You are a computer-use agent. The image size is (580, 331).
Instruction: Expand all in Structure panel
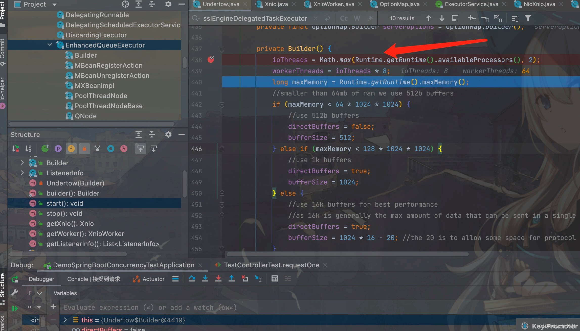(x=138, y=134)
